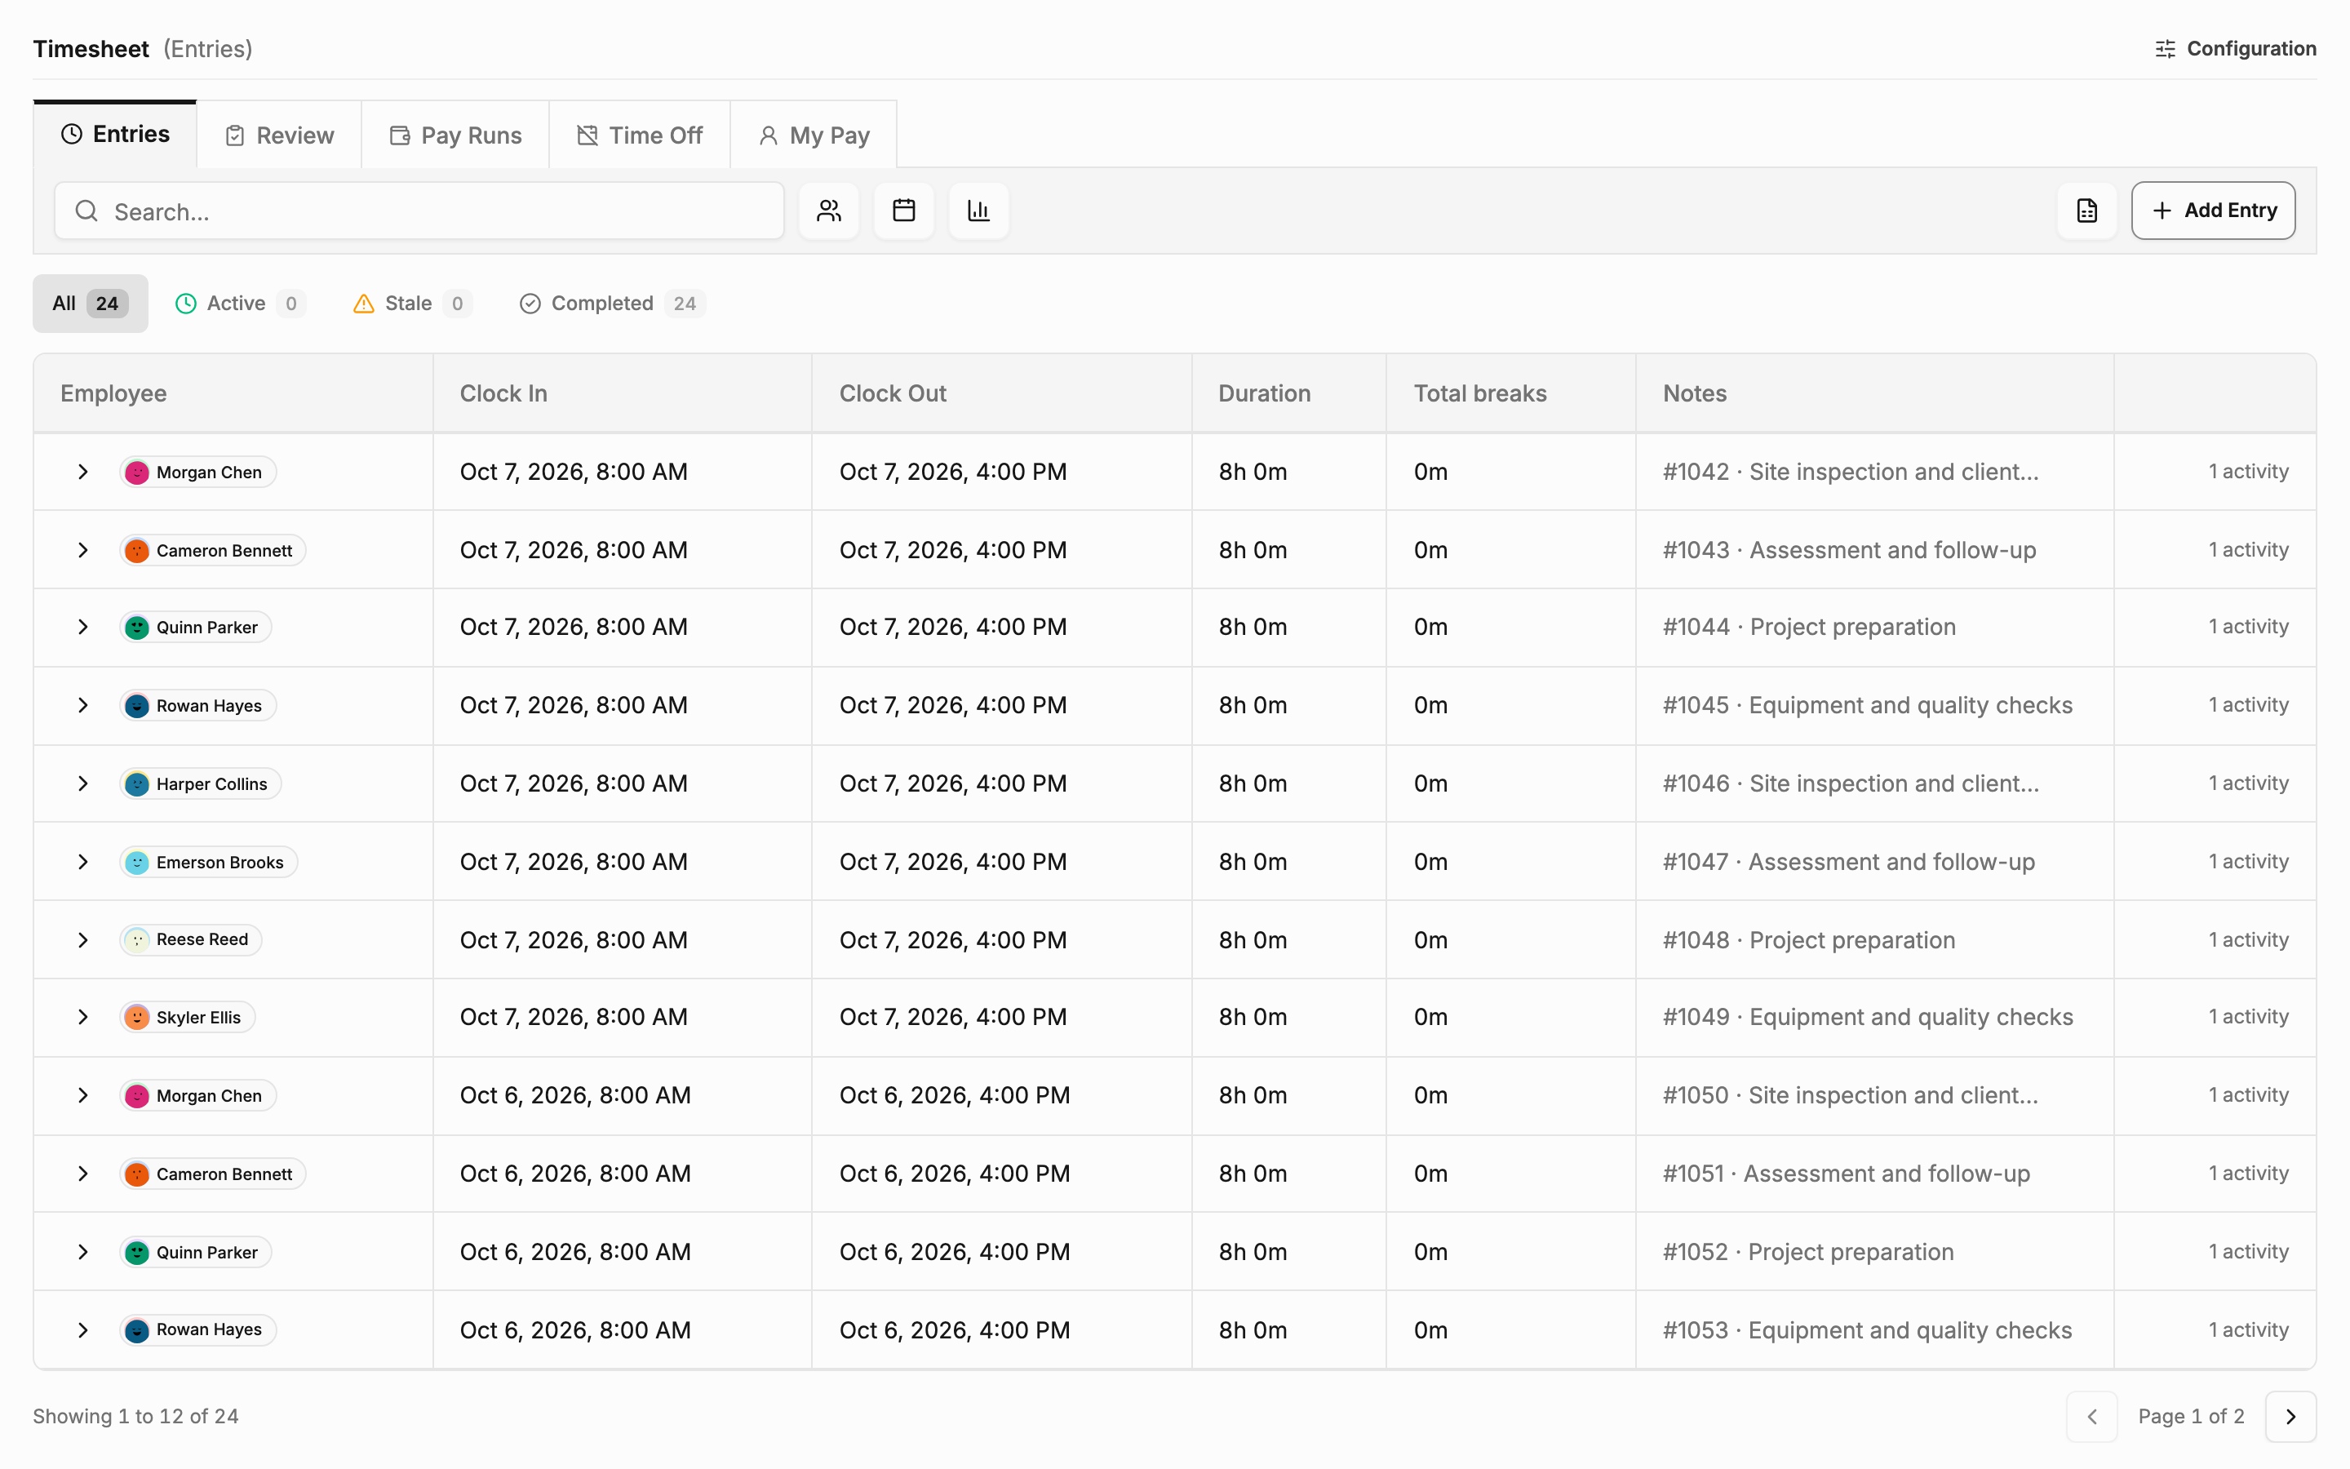
Task: Click Quinn Parker chip in #1052 row
Action: click(x=196, y=1253)
